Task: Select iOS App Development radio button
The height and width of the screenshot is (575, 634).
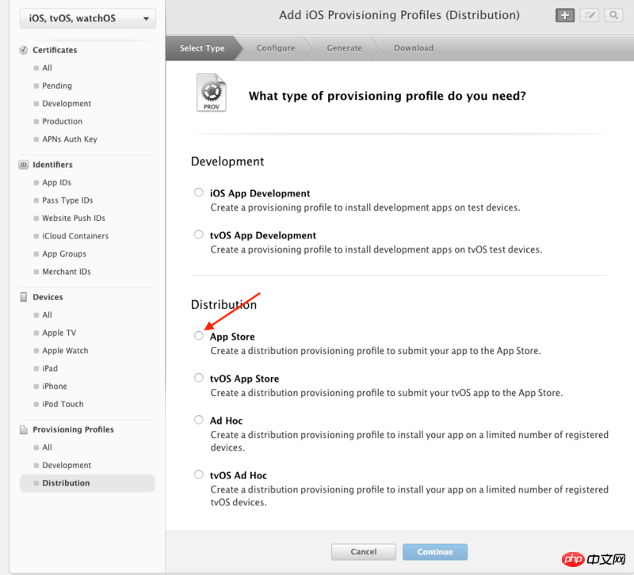Action: (199, 192)
